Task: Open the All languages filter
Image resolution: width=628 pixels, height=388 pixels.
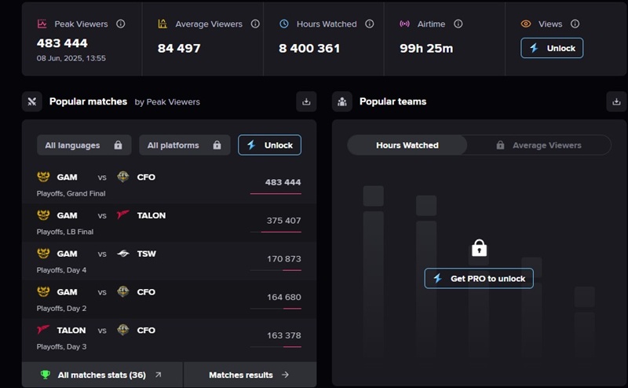Action: pos(84,145)
